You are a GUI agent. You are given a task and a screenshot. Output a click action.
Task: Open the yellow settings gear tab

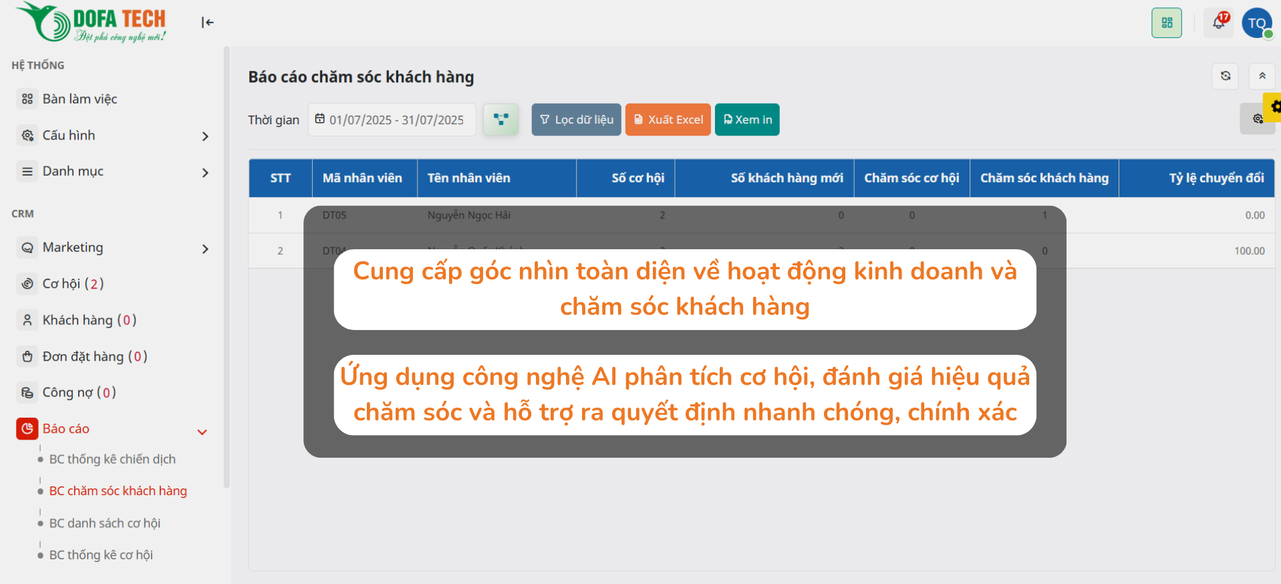[1273, 107]
